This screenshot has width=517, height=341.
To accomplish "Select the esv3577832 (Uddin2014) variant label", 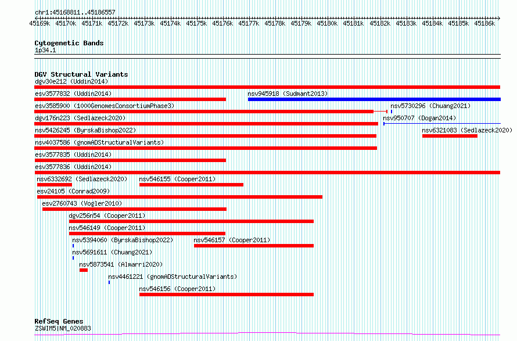I will [73, 94].
